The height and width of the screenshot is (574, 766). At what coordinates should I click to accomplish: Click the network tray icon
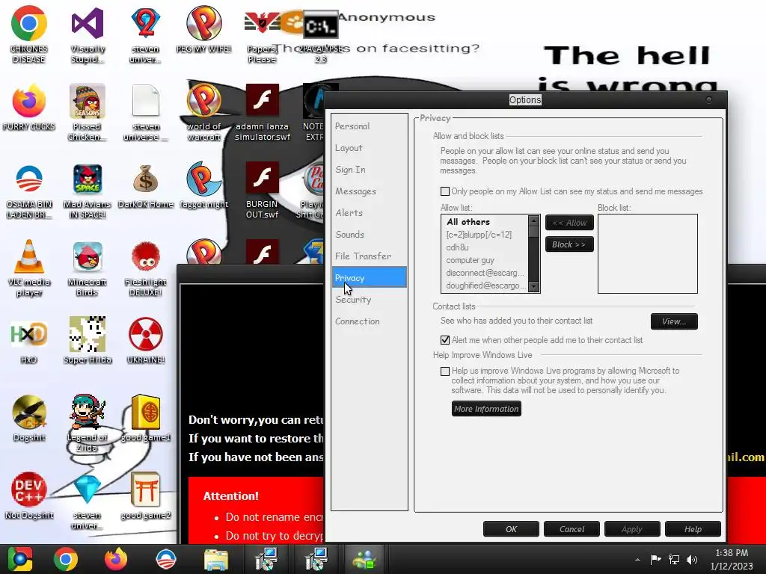tap(674, 559)
